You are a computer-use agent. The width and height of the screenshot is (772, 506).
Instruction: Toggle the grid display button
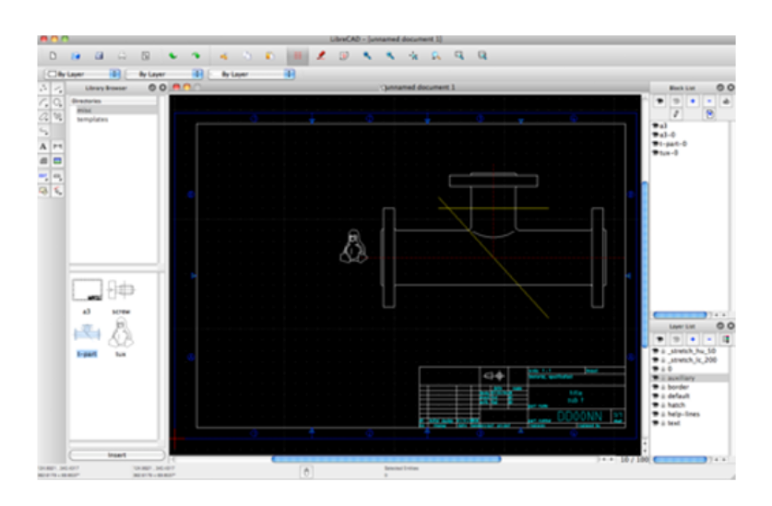click(x=297, y=55)
